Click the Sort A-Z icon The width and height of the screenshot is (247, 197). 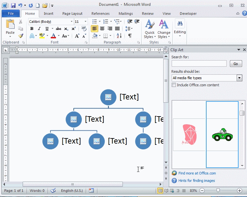pyautogui.click(x=119, y=36)
